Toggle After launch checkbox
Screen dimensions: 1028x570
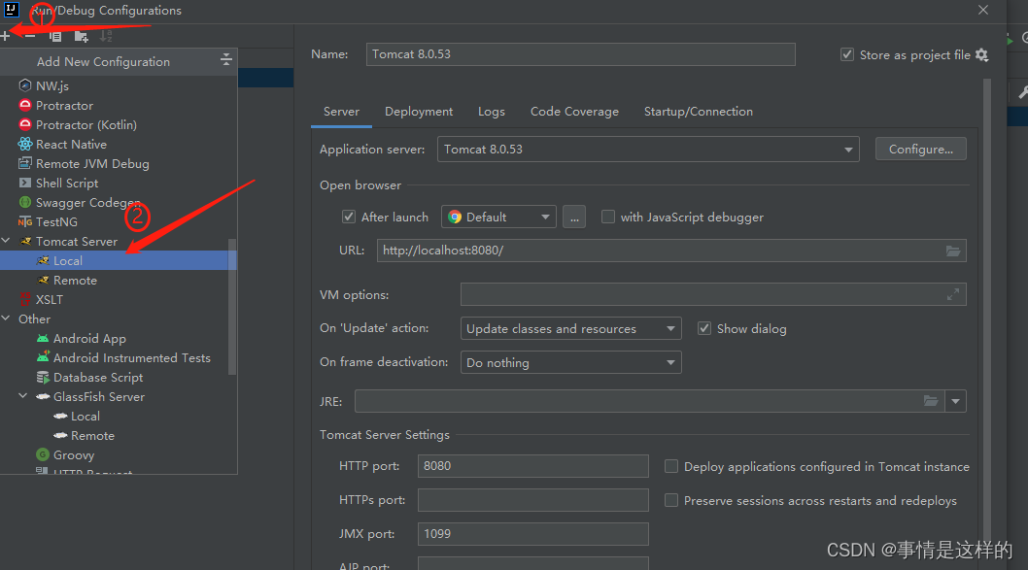(x=349, y=217)
